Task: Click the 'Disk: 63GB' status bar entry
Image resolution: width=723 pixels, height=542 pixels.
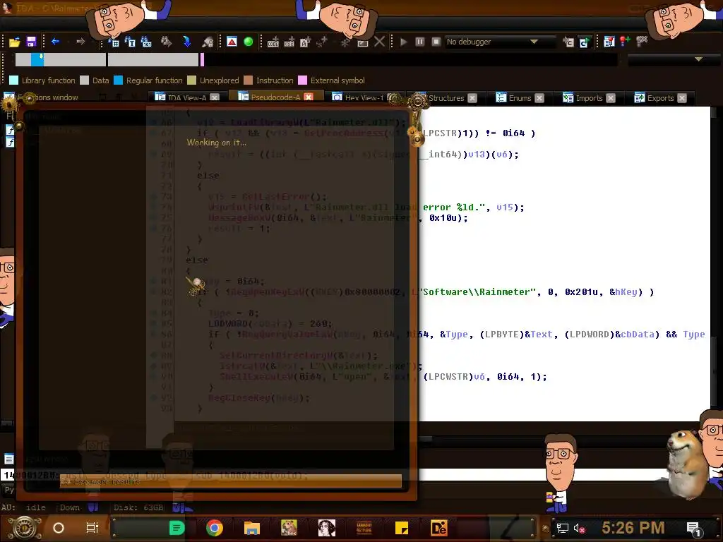Action: (x=138, y=507)
